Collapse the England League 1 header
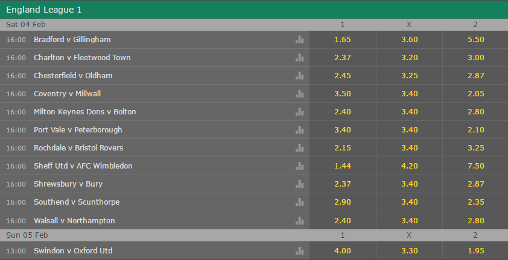The height and width of the screenshot is (260, 508). click(254, 10)
